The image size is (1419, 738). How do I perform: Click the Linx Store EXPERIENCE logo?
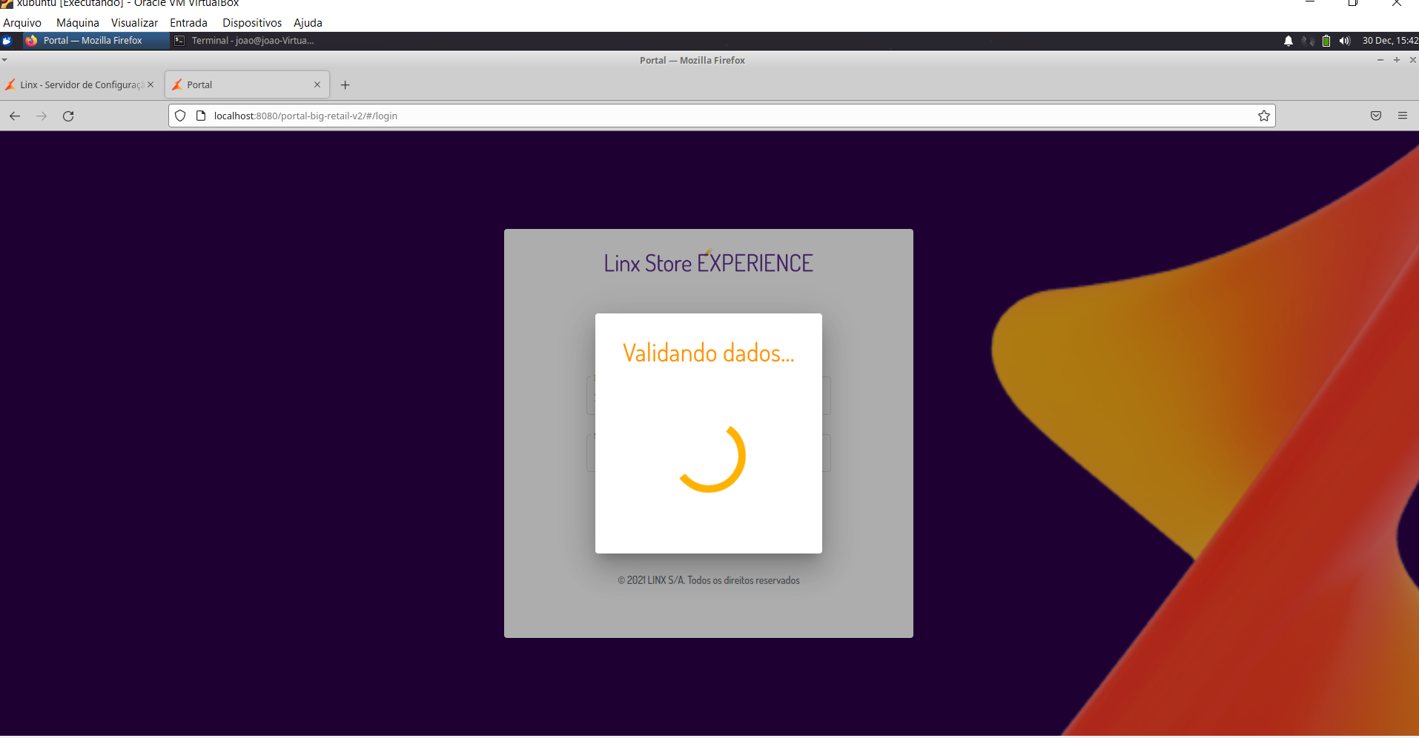709,262
